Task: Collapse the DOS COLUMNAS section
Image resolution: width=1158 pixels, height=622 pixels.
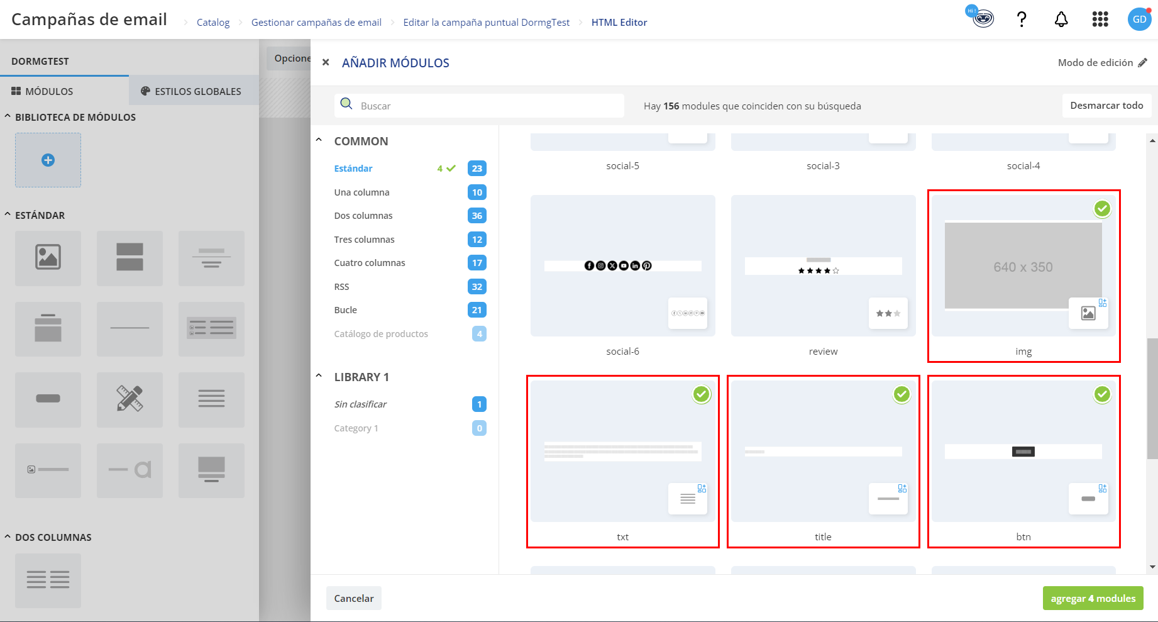Action: click(x=8, y=536)
